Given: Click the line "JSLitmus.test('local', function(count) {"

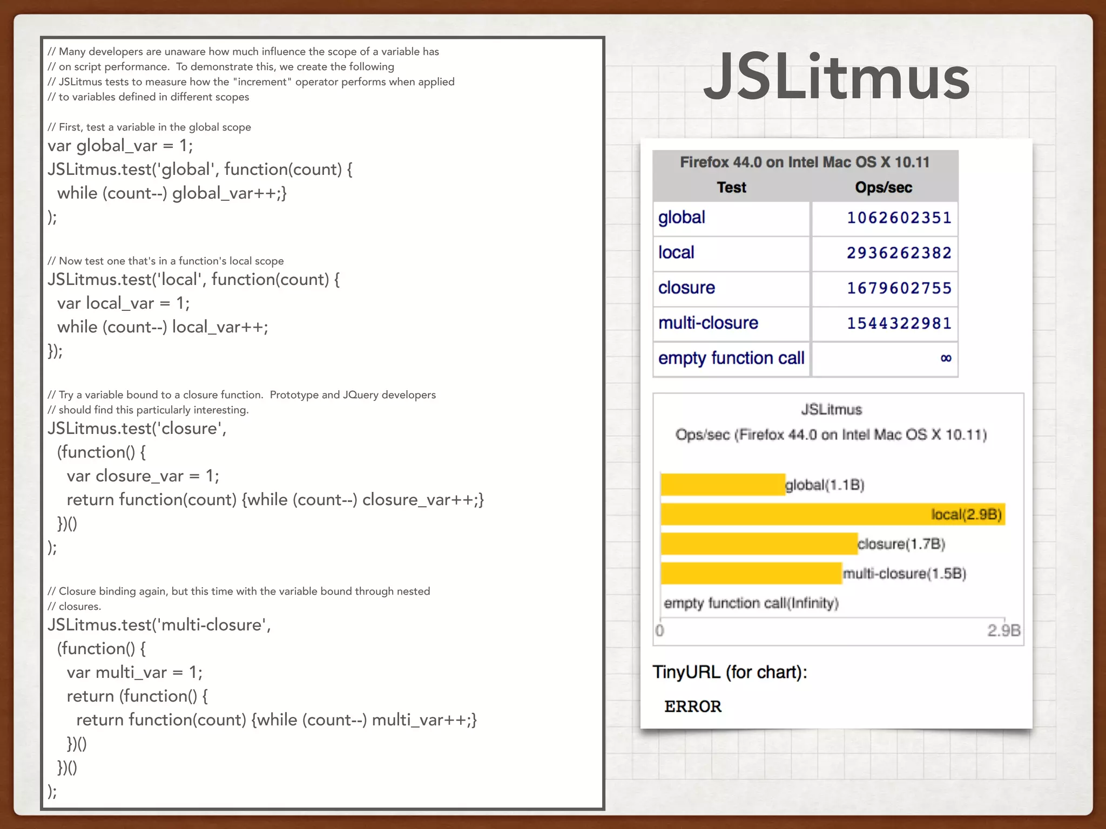Looking at the screenshot, I should tap(194, 280).
